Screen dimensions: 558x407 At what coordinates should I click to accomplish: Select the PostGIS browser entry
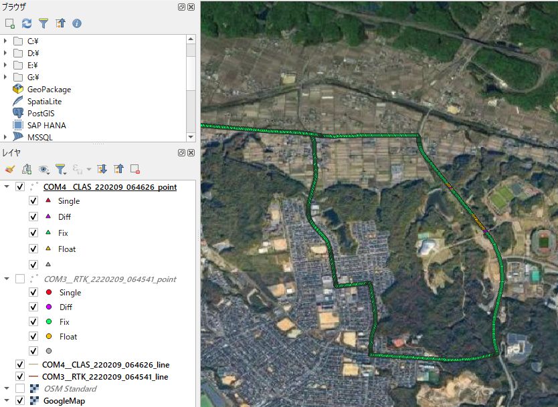pos(40,114)
